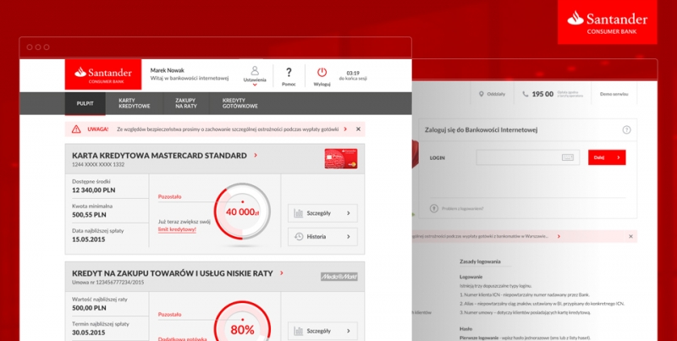The image size is (677, 341).
Task: Expand the Karta Kredytowa Mastercard Standard heading arrow
Action: [x=256, y=156]
